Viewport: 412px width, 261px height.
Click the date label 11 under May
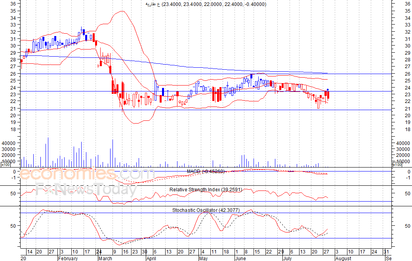[x=214, y=252]
